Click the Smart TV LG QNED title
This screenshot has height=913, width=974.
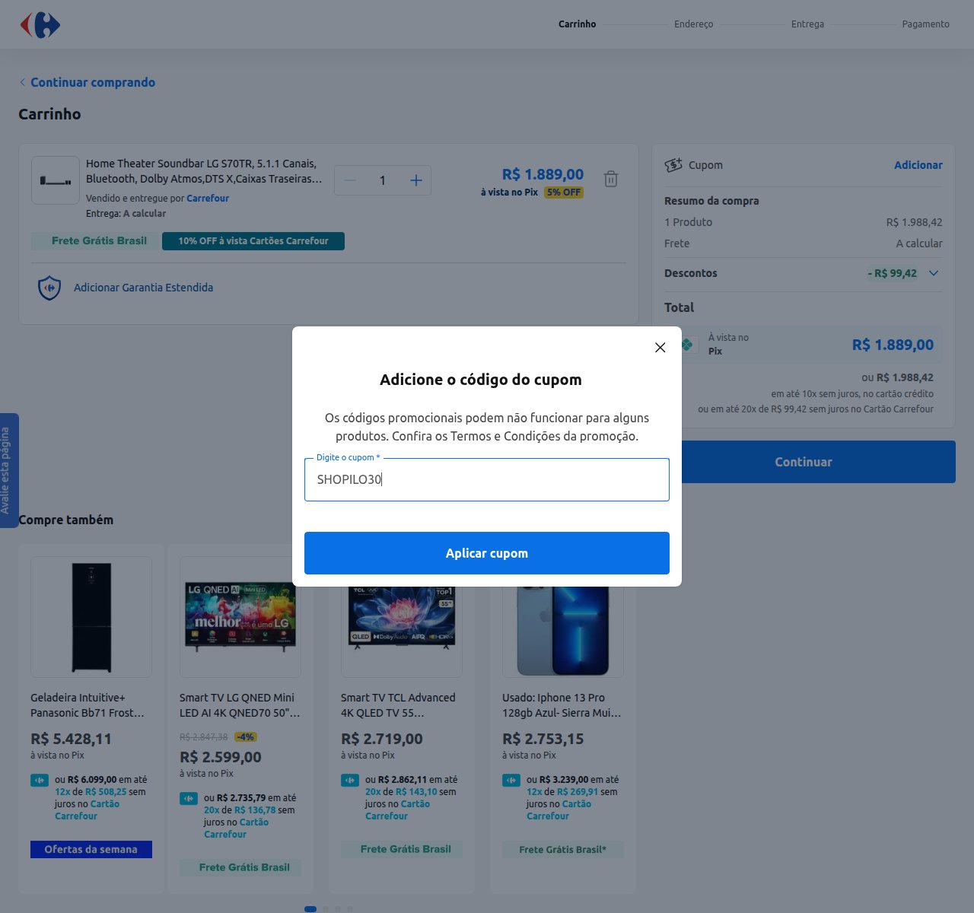click(240, 705)
